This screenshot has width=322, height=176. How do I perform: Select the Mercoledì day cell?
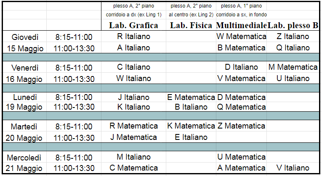coord(25,158)
